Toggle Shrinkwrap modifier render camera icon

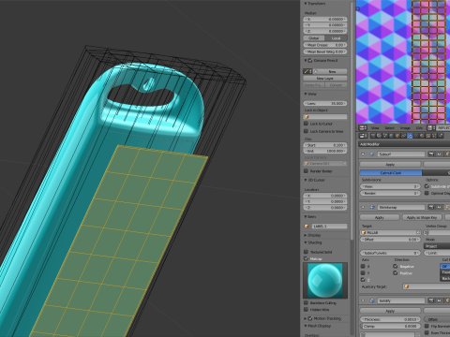(431, 207)
